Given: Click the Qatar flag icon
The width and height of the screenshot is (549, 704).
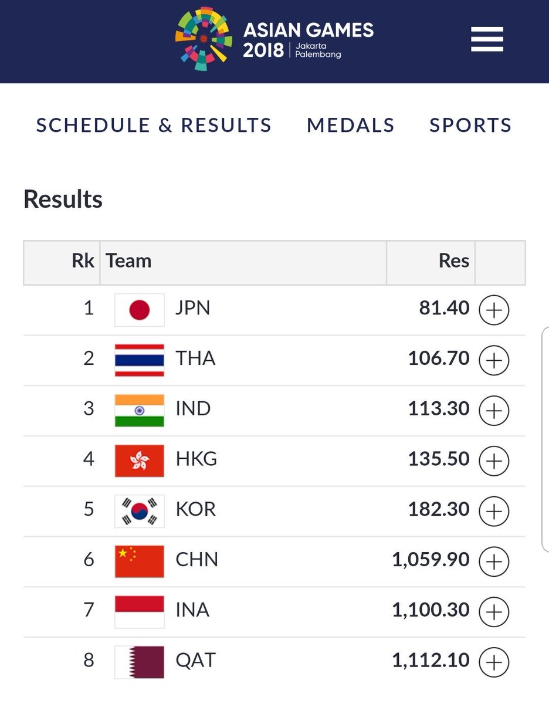Looking at the screenshot, I should click(x=140, y=662).
